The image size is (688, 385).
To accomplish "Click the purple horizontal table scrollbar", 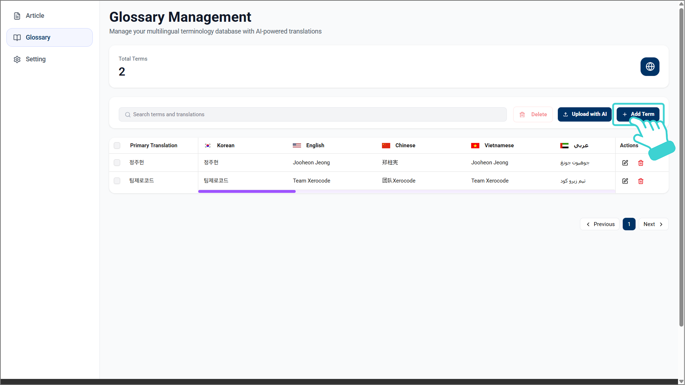I will (x=247, y=191).
